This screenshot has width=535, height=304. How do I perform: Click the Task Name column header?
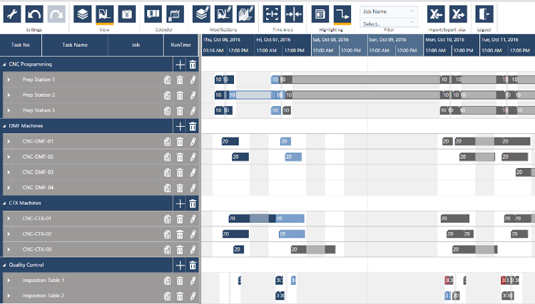(75, 45)
